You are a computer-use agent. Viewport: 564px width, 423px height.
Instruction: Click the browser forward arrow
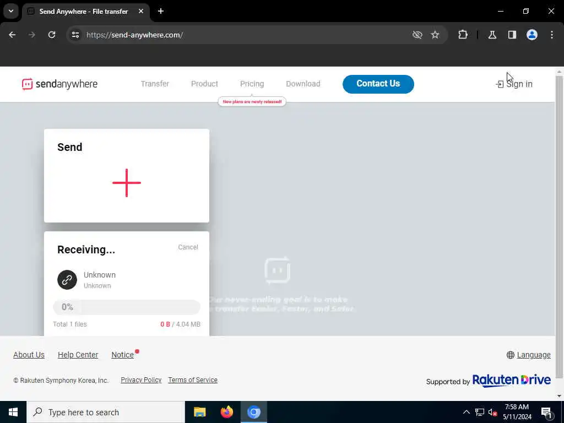pyautogui.click(x=32, y=35)
